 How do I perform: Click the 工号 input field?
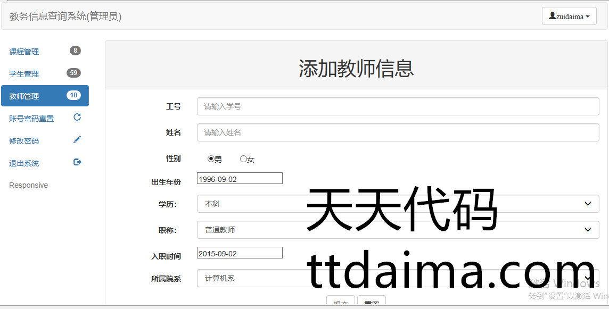(x=397, y=106)
